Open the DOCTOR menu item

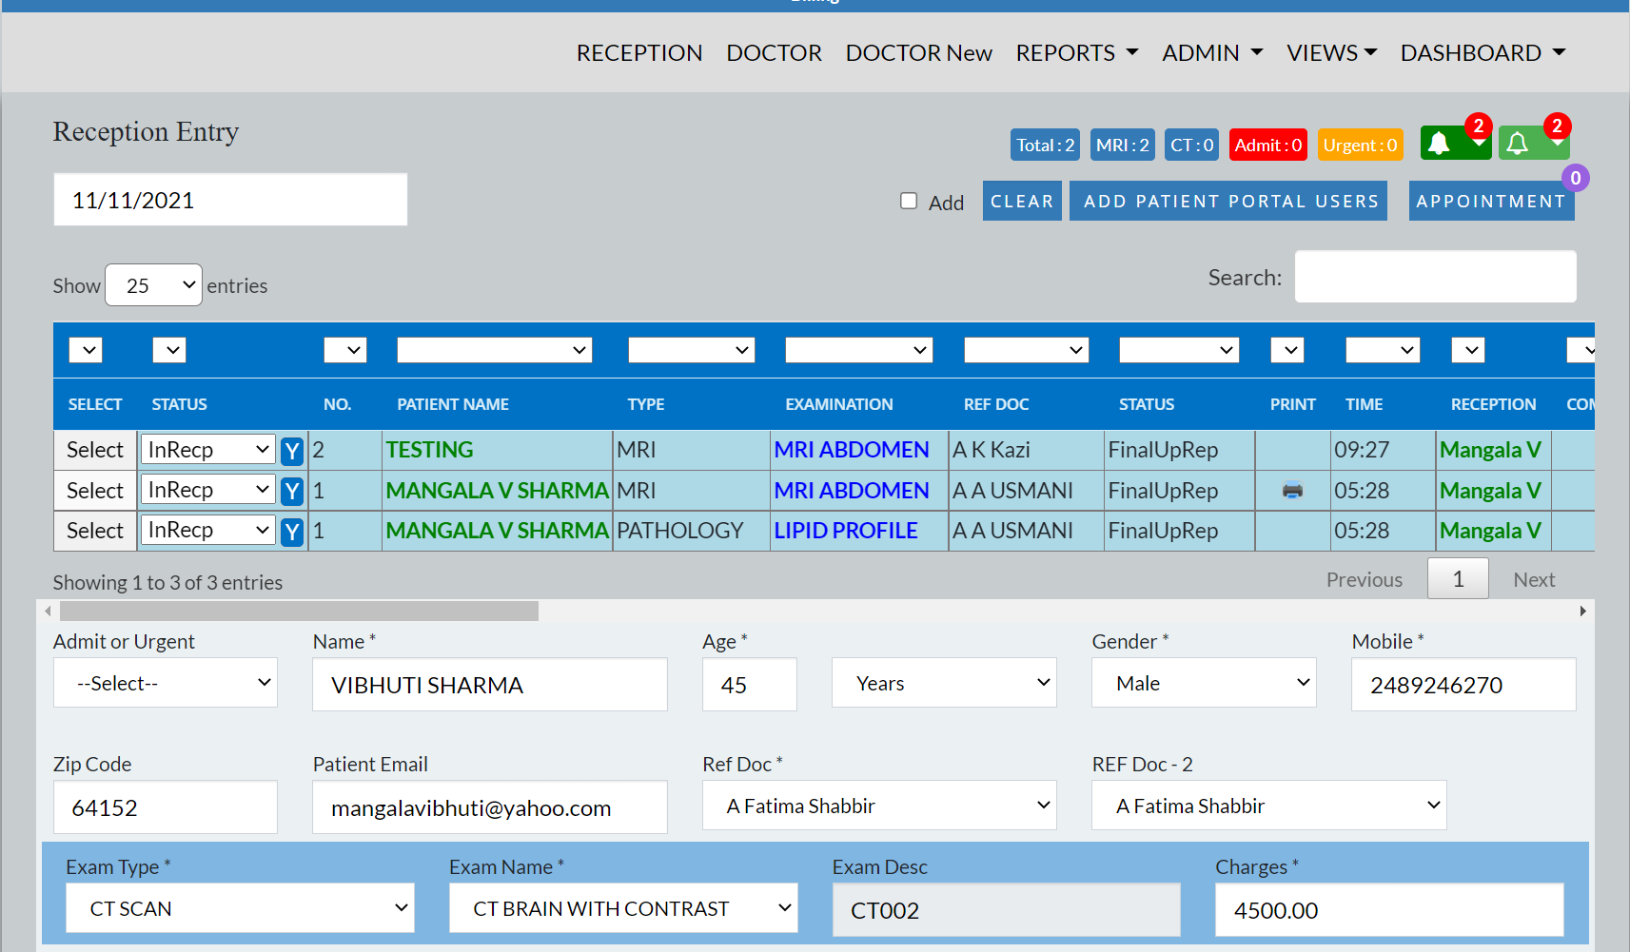pos(775,53)
